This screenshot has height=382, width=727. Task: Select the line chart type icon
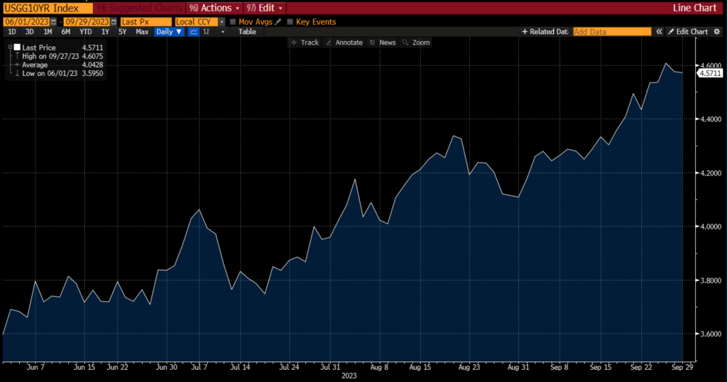[193, 32]
